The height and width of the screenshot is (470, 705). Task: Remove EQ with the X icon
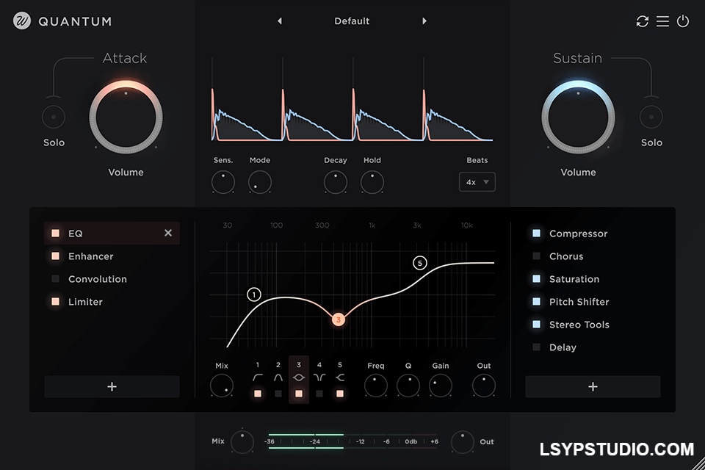(168, 233)
